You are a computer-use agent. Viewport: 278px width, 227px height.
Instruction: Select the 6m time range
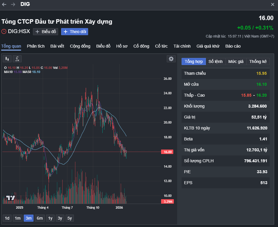pos(39,218)
